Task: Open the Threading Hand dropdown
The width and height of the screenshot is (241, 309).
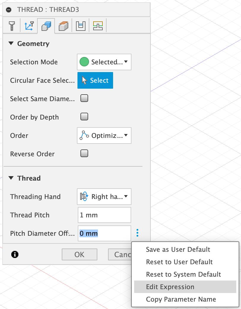Action: click(104, 197)
